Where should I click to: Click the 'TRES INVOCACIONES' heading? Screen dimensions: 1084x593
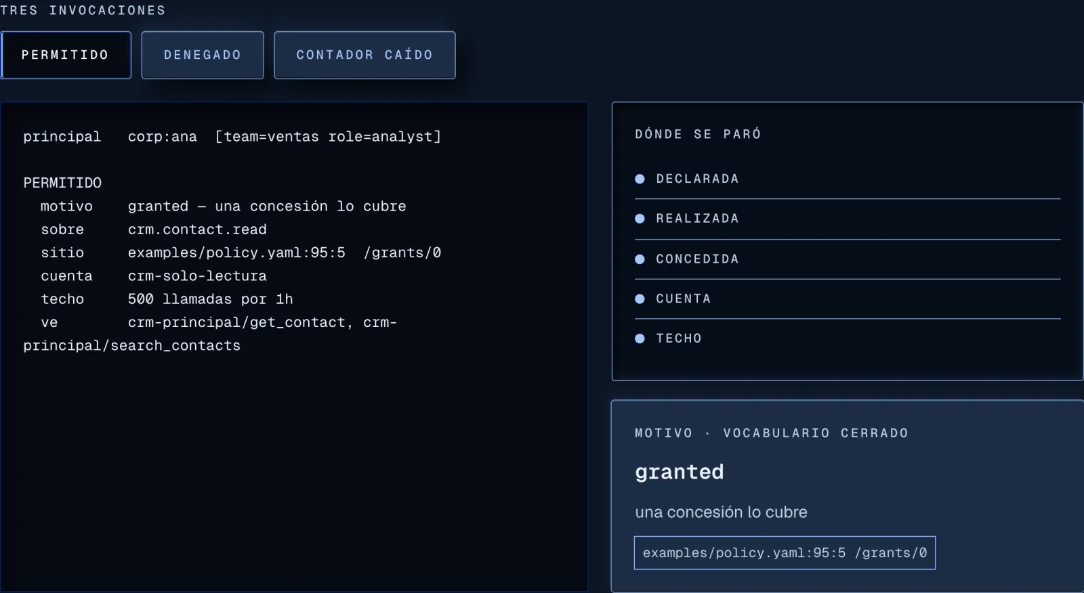pos(83,10)
